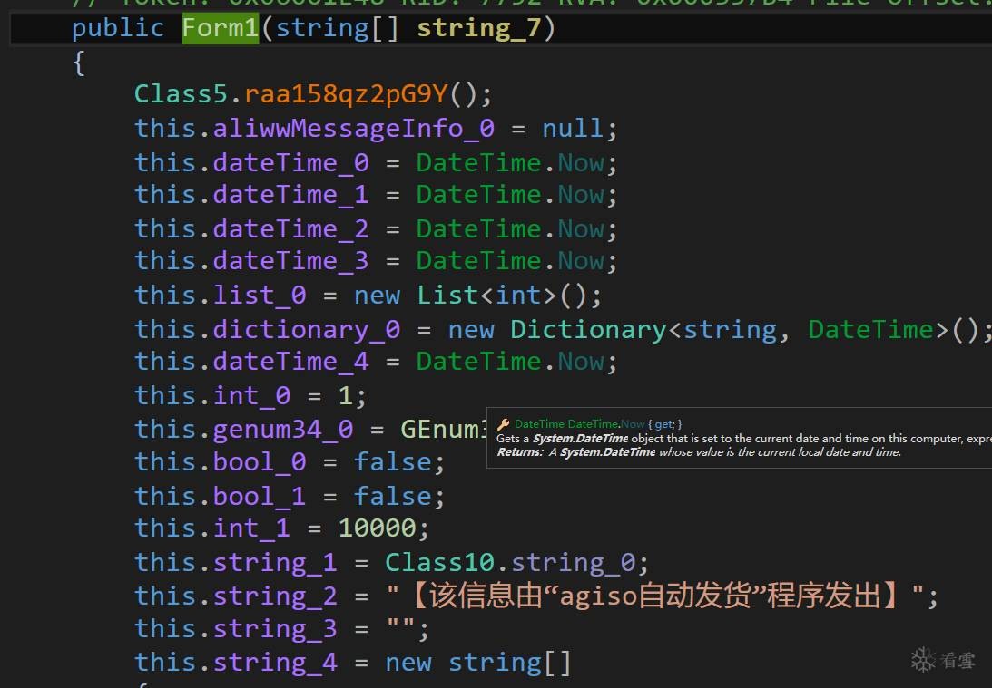
Task: Open the Class10 type reference
Action: coord(439,562)
